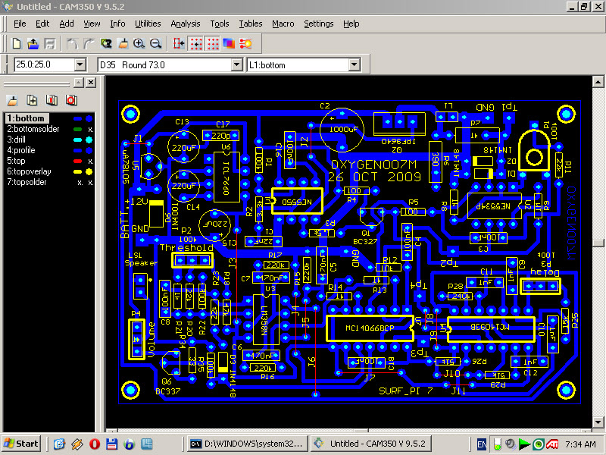Toggle draw visibility for 5:top layer
606x455 pixels.
click(77, 161)
